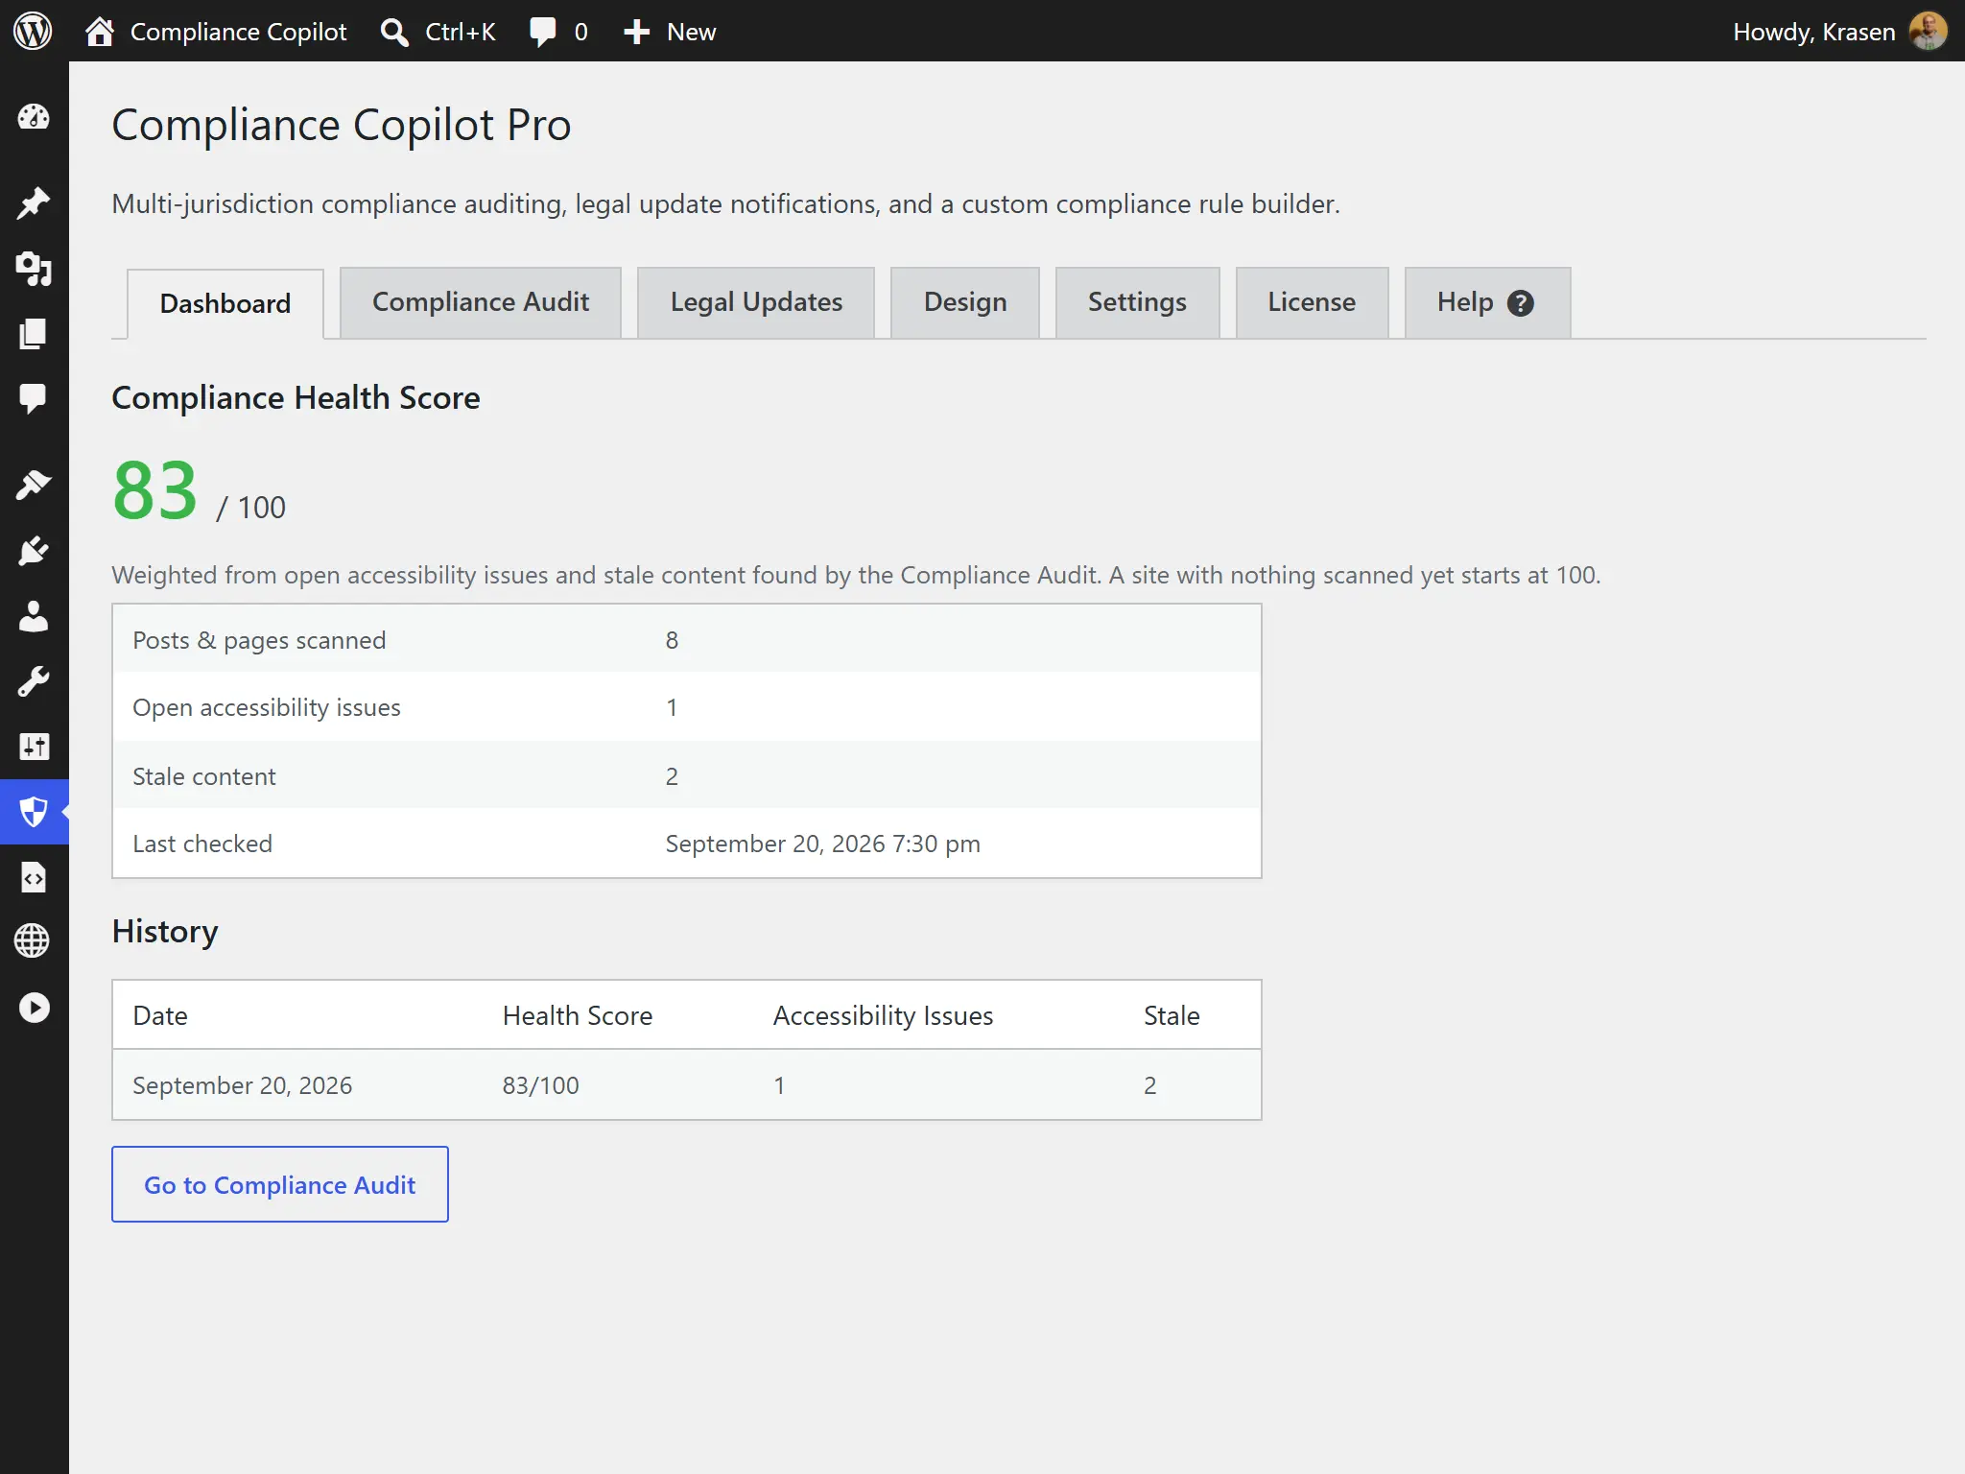
Task: Select the Dashboard tab
Action: tap(225, 303)
